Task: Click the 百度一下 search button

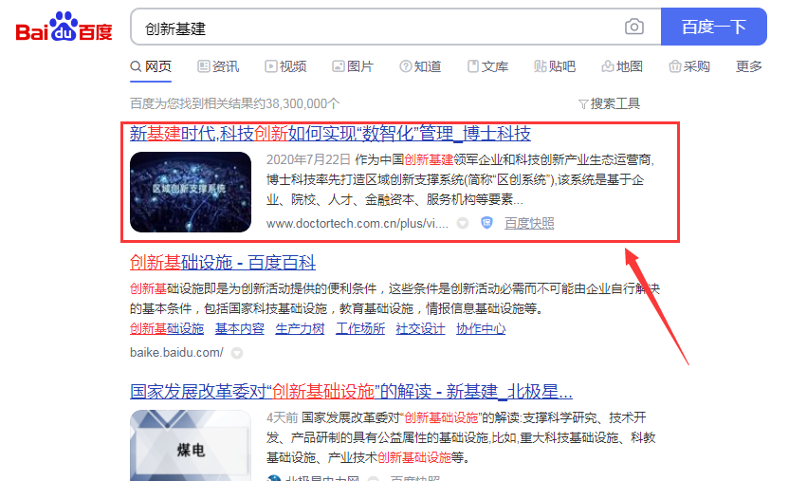Action: click(x=714, y=27)
